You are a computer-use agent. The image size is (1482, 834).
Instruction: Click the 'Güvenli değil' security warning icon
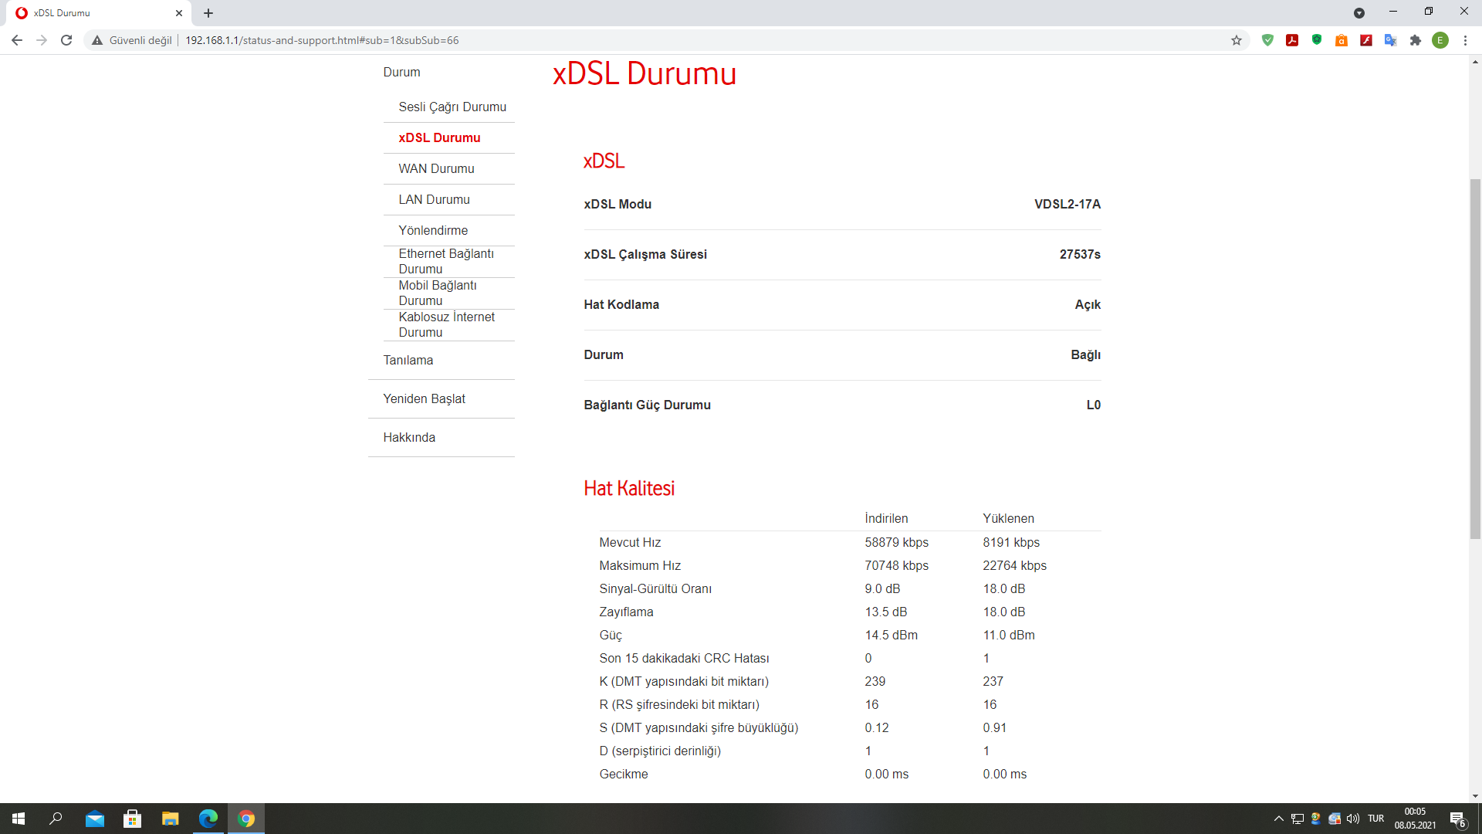click(x=97, y=40)
